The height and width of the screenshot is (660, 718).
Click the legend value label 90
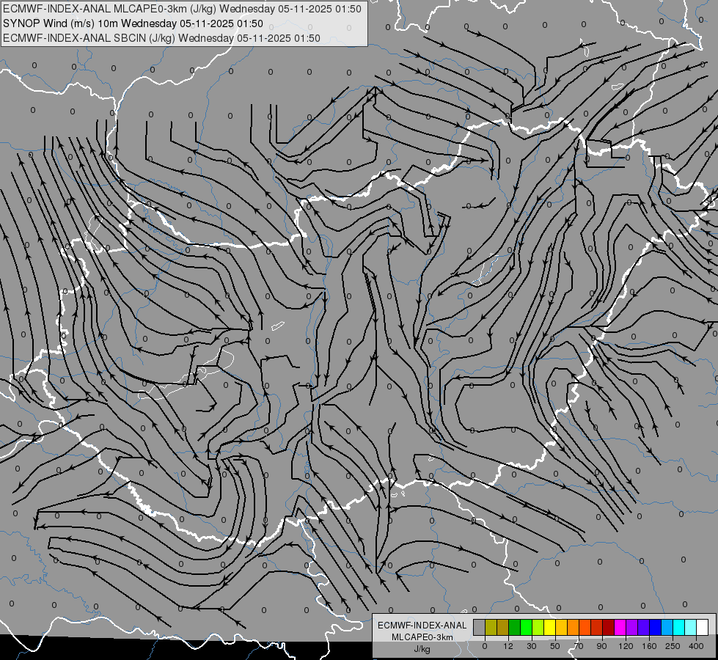[601, 646]
